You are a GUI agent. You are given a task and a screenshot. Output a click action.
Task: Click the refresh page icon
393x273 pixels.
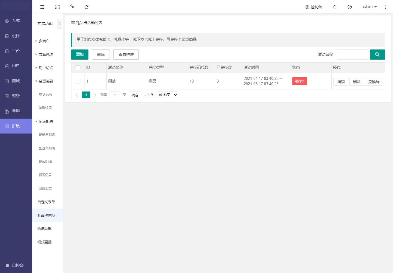(x=86, y=7)
